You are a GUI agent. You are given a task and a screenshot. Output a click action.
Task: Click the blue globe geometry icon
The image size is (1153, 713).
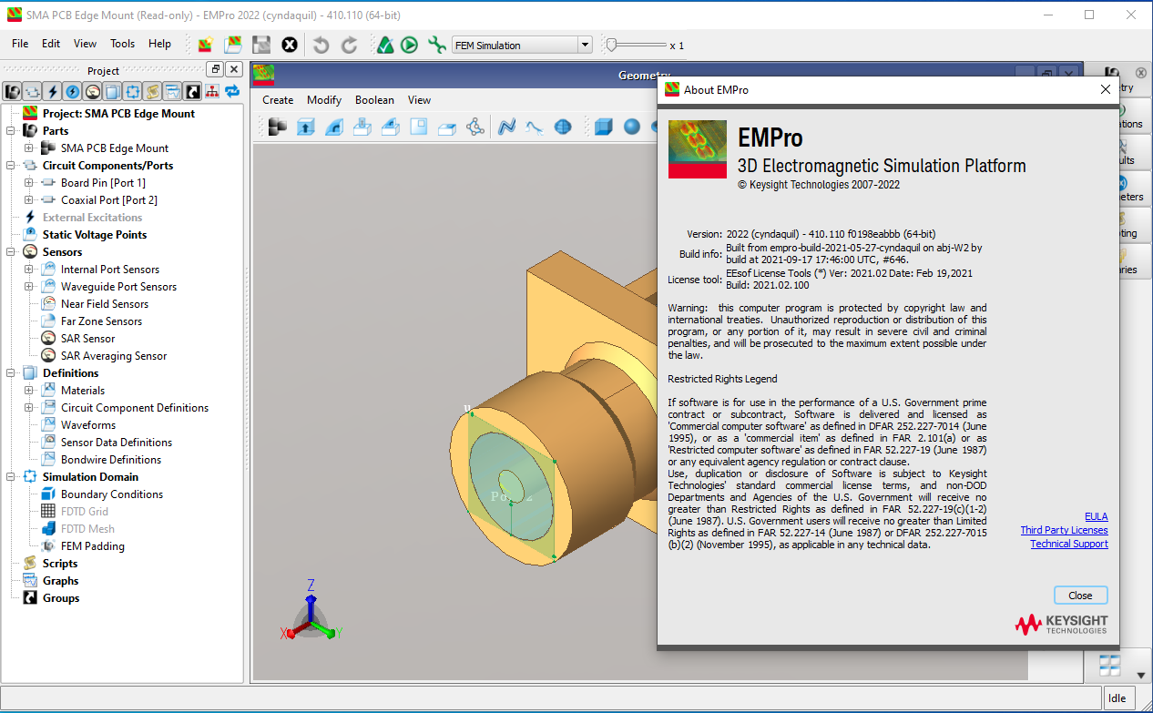pyautogui.click(x=563, y=127)
